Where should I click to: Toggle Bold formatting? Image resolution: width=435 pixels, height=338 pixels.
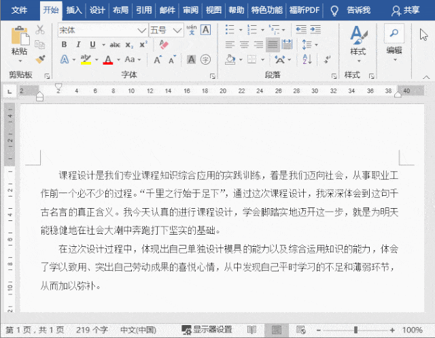(x=64, y=44)
